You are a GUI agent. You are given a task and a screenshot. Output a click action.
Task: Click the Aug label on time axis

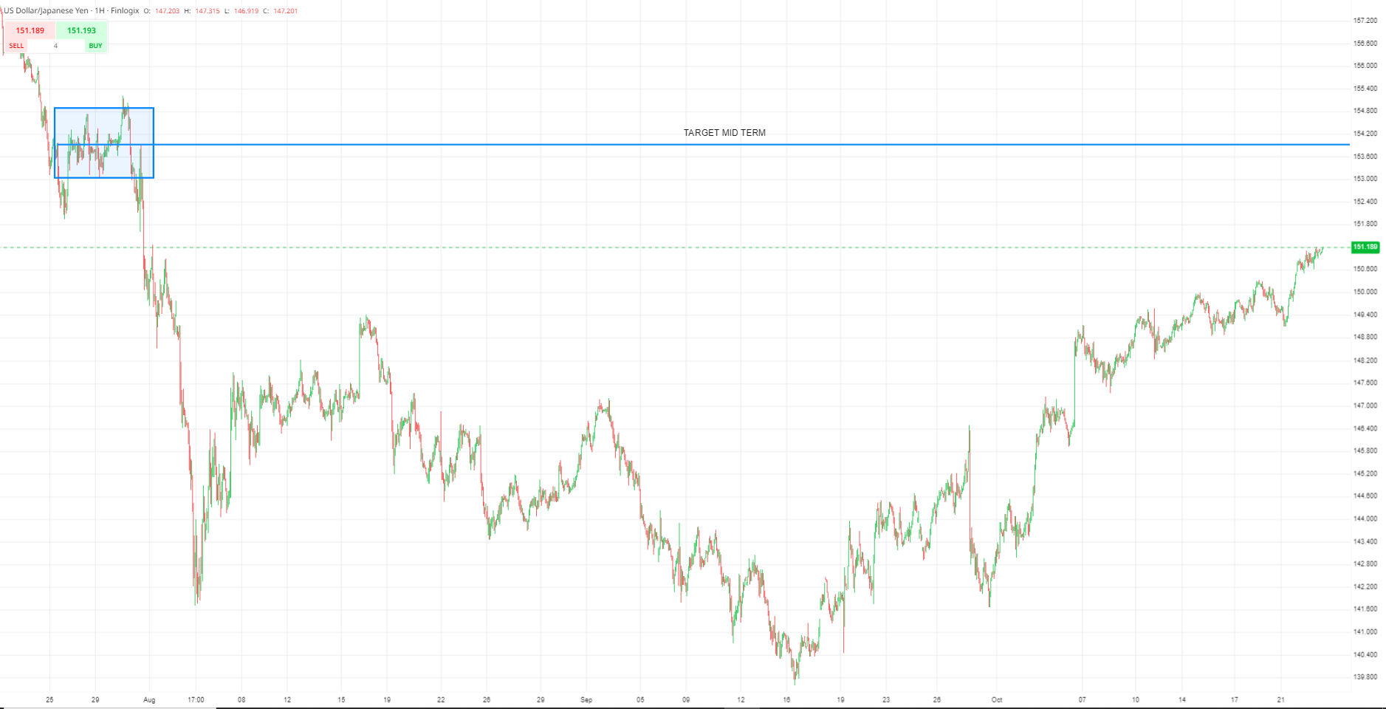[149, 699]
